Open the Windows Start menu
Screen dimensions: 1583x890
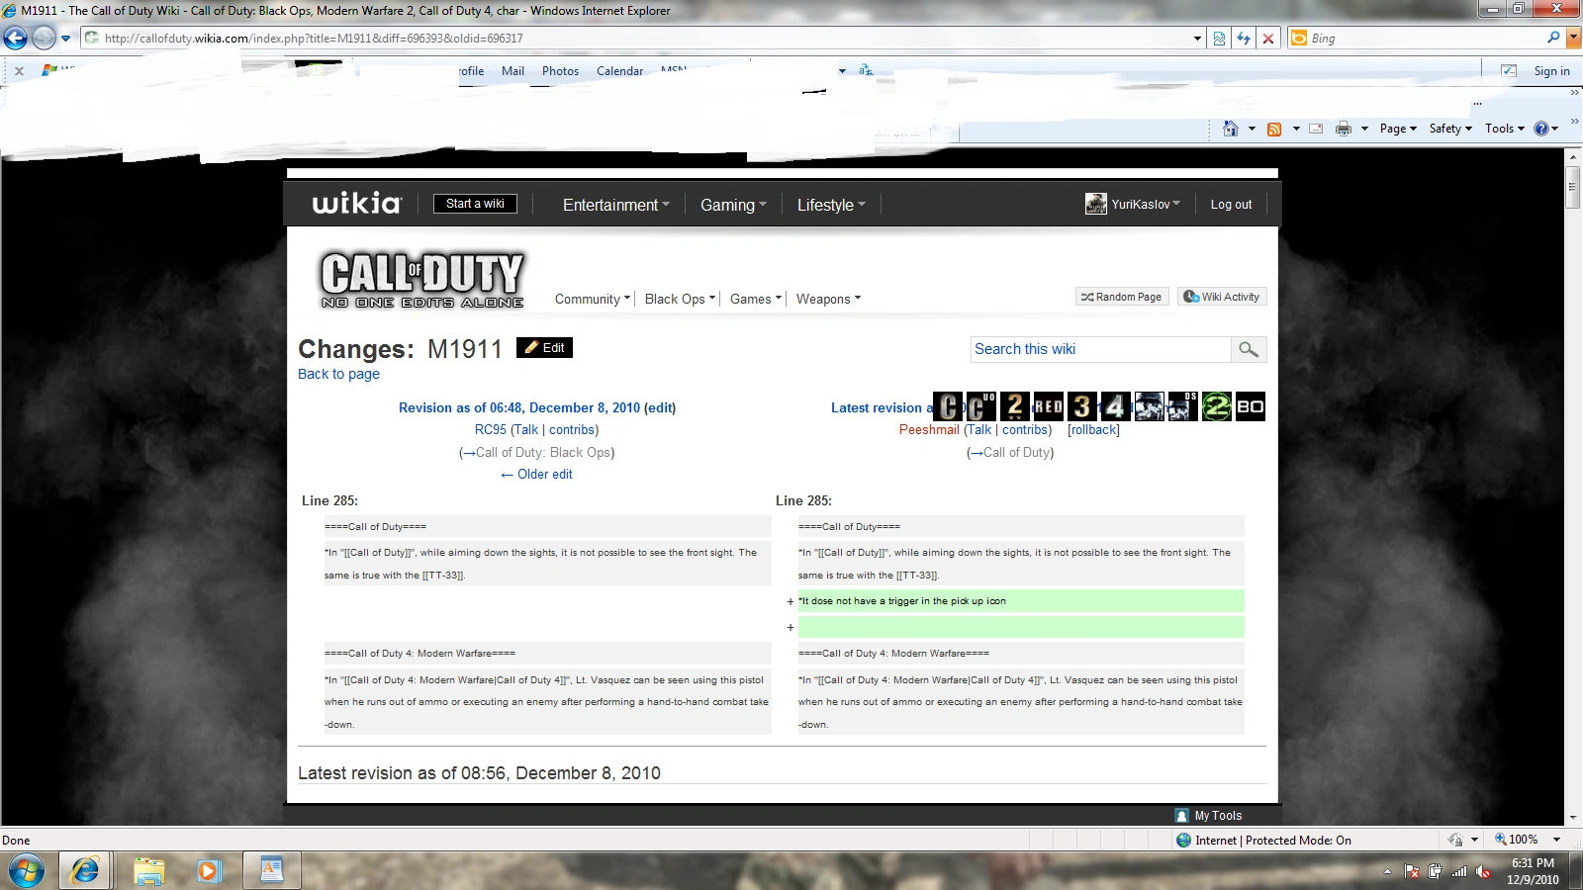pos(27,871)
